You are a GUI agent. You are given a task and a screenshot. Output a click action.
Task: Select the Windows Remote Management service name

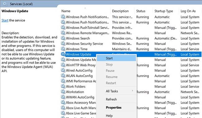click(x=87, y=33)
